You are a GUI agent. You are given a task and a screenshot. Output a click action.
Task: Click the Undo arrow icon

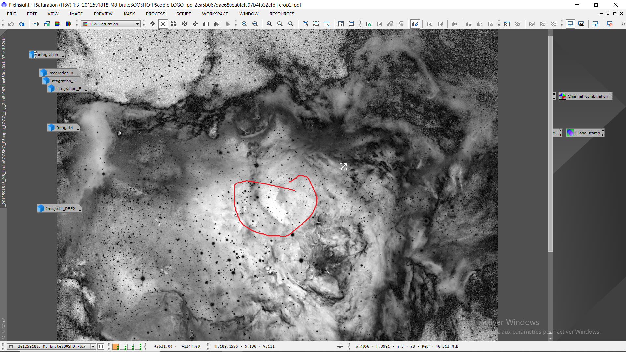pos(11,24)
